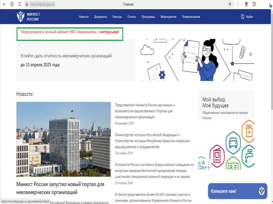Click the illustration of woman holding a document

click(x=197, y=60)
